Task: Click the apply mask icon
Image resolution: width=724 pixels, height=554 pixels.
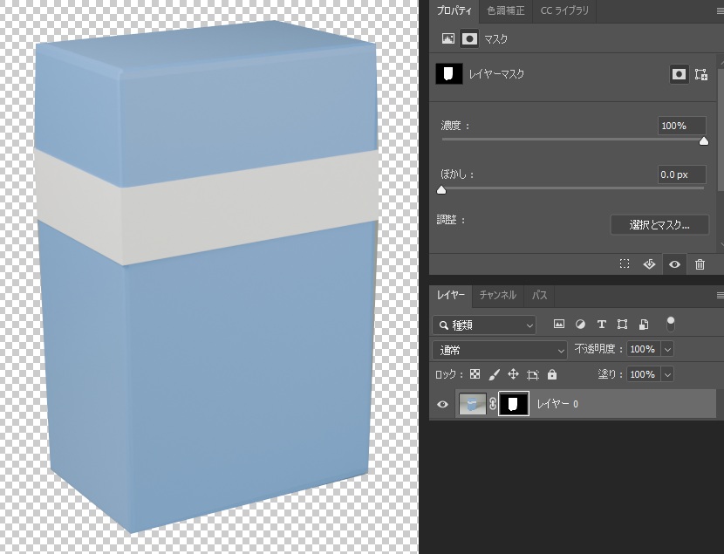Action: 649,263
